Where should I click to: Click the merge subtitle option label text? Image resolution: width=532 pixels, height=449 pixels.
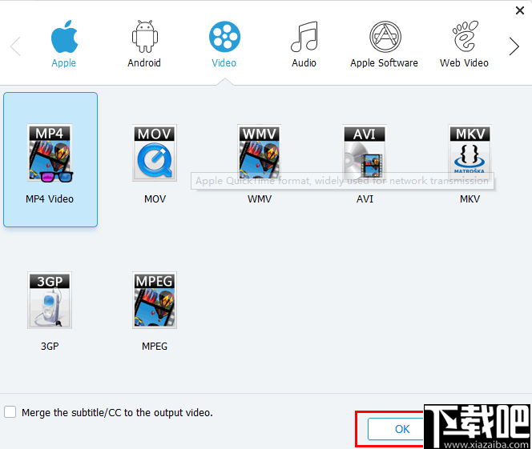(117, 413)
